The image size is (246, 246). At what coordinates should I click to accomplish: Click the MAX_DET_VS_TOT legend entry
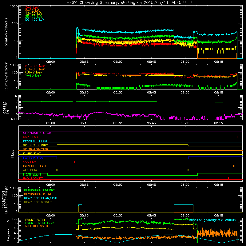(38, 226)
